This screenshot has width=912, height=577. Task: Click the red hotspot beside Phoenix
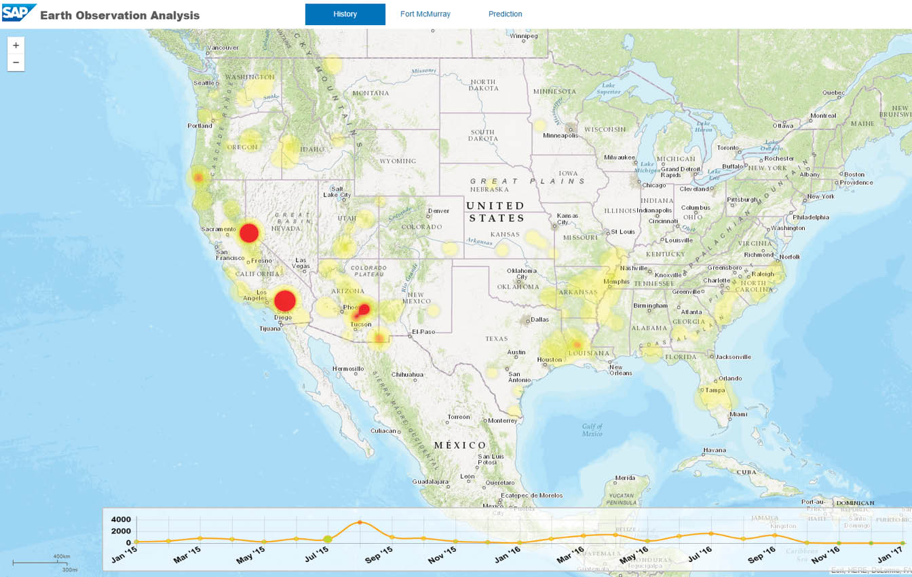(364, 310)
